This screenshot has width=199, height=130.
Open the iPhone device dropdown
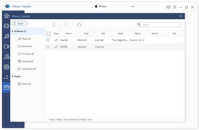click(114, 6)
